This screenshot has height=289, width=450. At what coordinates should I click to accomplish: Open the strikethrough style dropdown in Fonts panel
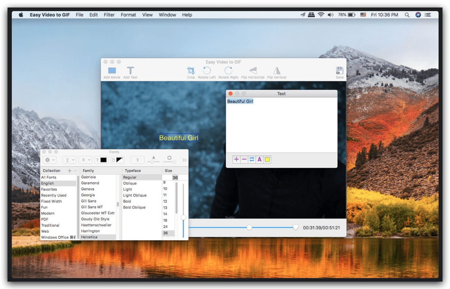click(x=85, y=160)
